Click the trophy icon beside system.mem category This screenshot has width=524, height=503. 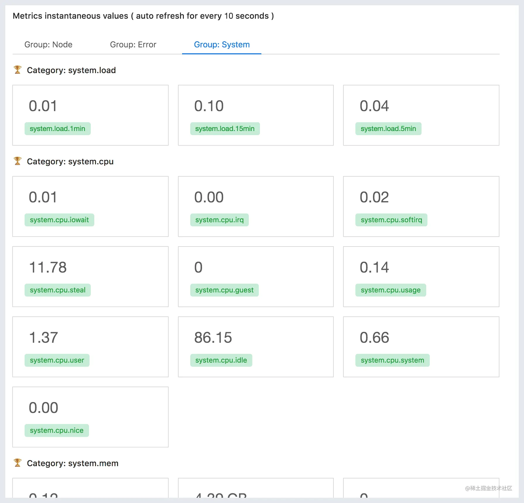click(18, 463)
